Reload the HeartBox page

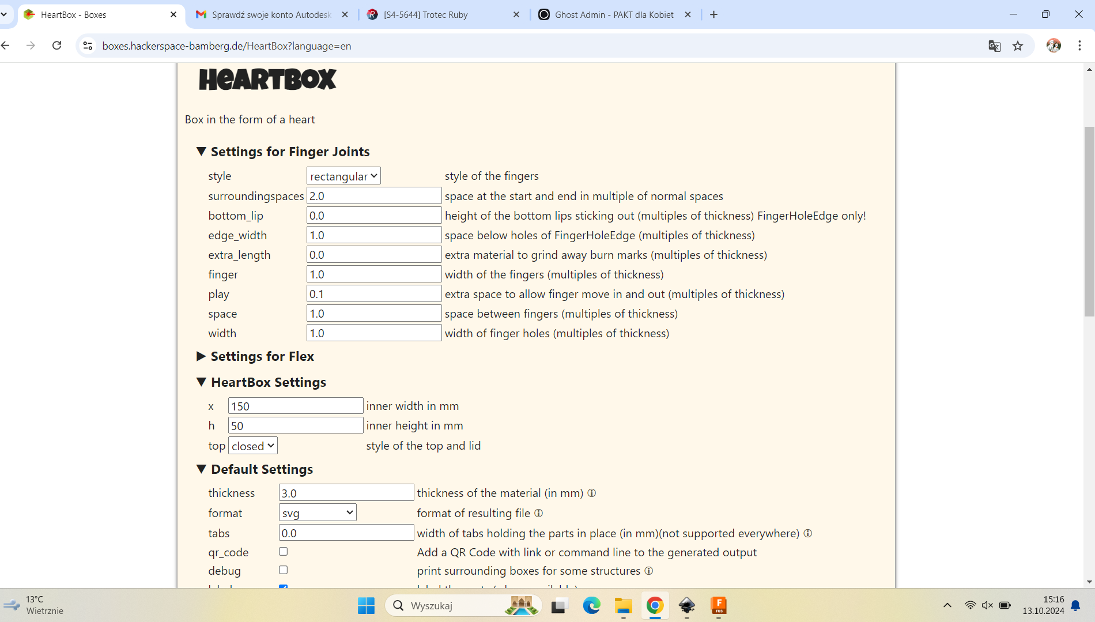[56, 46]
